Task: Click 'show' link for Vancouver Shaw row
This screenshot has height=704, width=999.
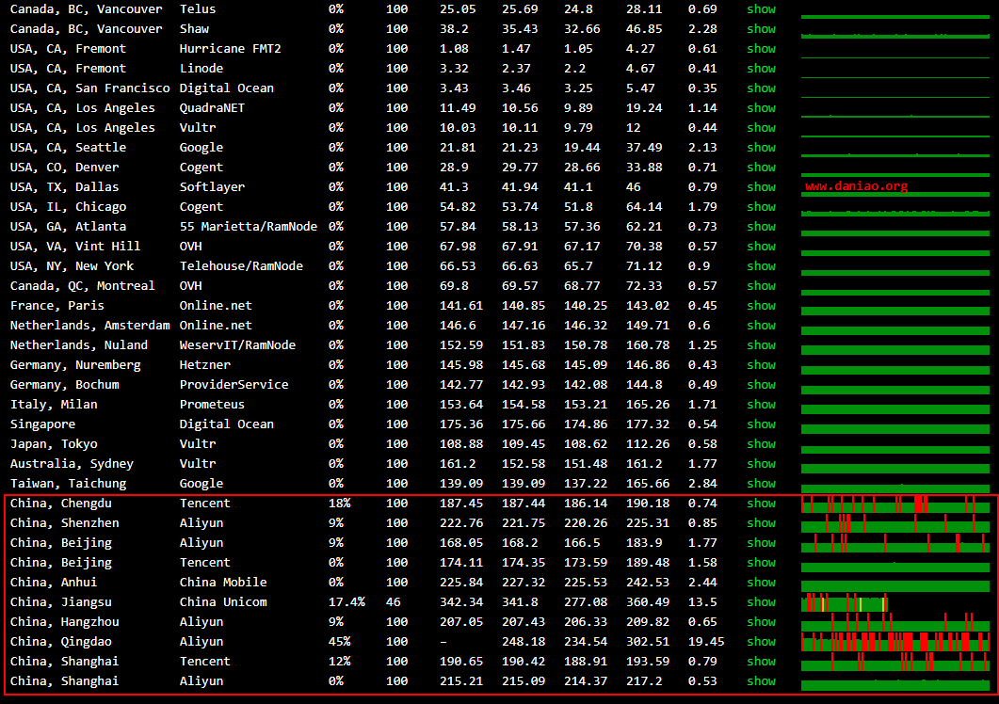Action: 761,29
